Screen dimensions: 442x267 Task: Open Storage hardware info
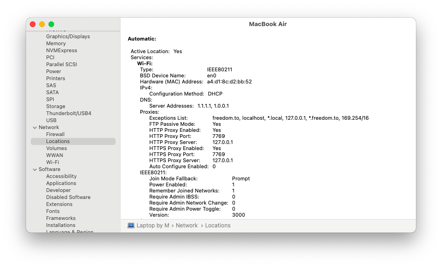[55, 106]
